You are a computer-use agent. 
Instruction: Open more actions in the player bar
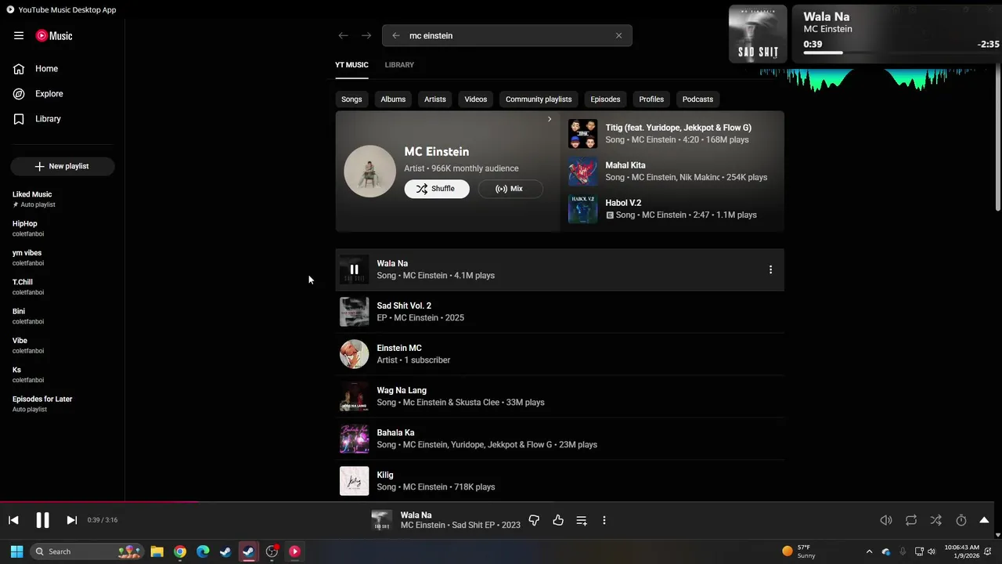604,520
